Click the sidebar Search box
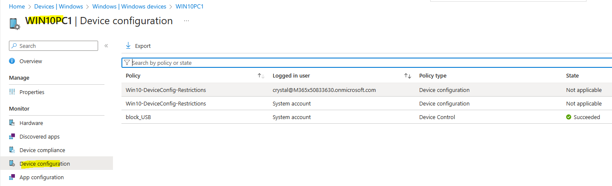 pos(54,46)
